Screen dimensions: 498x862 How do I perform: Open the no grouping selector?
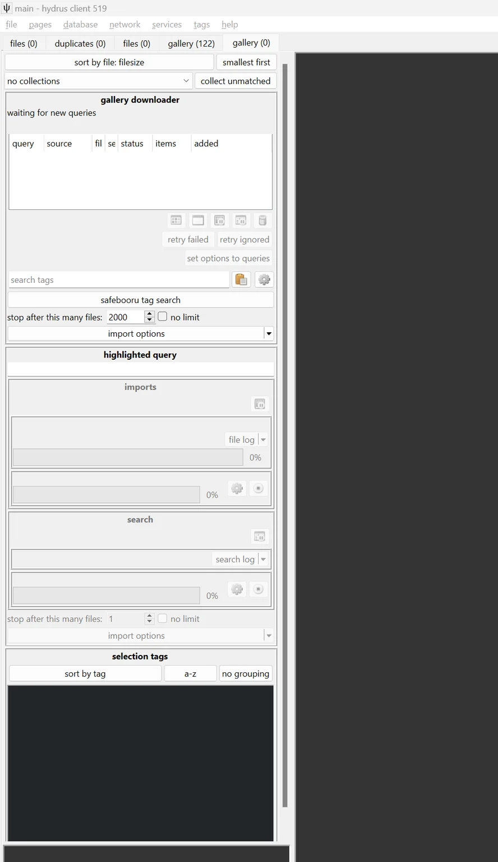[246, 673]
